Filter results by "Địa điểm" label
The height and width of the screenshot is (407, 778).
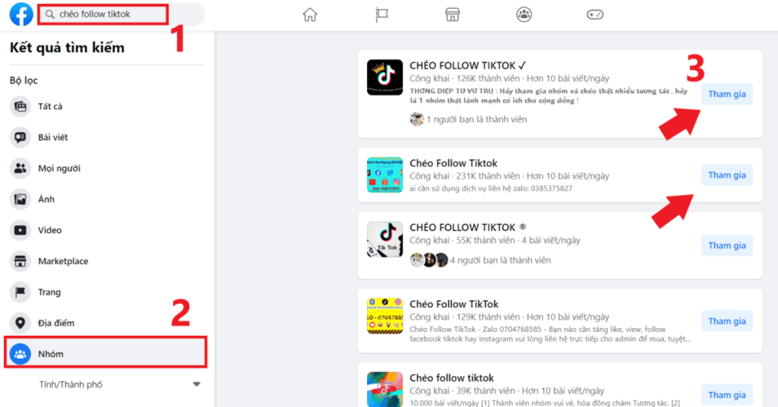coord(56,323)
